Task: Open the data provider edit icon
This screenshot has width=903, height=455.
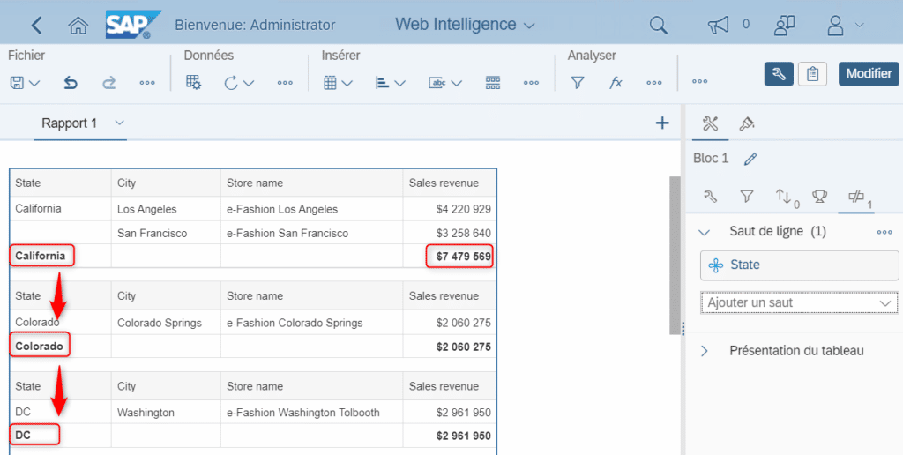Action: point(193,82)
